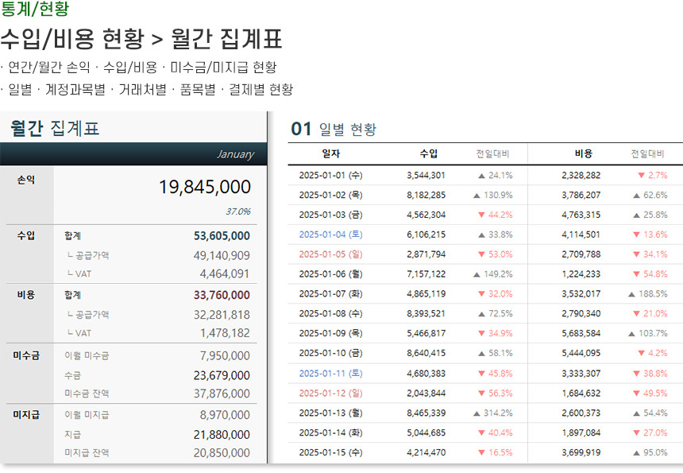The height and width of the screenshot is (473, 683).
Task: Click the 일자 column header
Action: coord(330,153)
